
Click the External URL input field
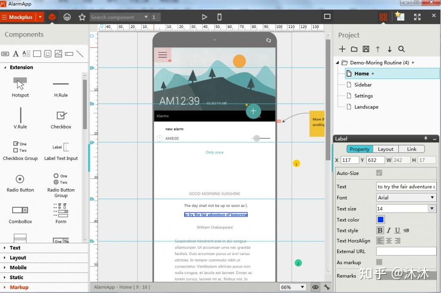pos(406,251)
